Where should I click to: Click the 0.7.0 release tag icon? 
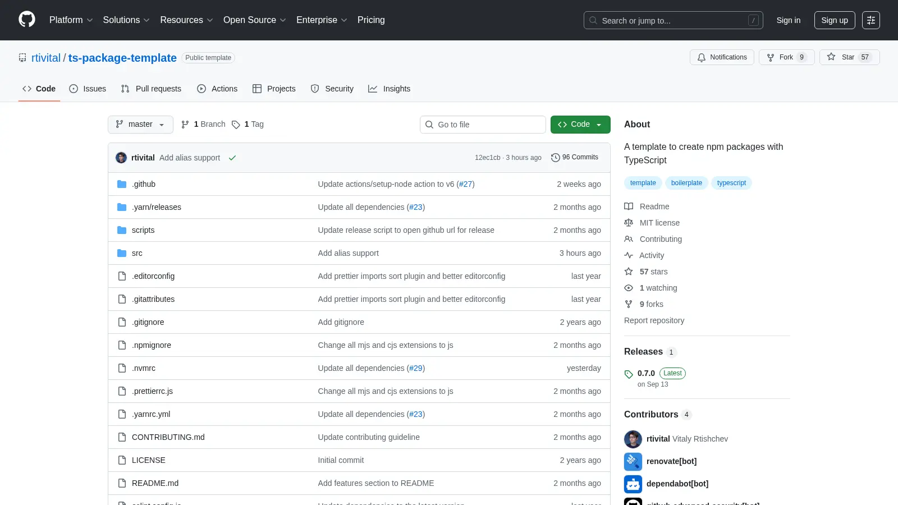[629, 374]
